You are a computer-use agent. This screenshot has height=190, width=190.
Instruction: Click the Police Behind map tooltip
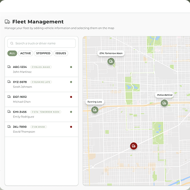(165, 95)
